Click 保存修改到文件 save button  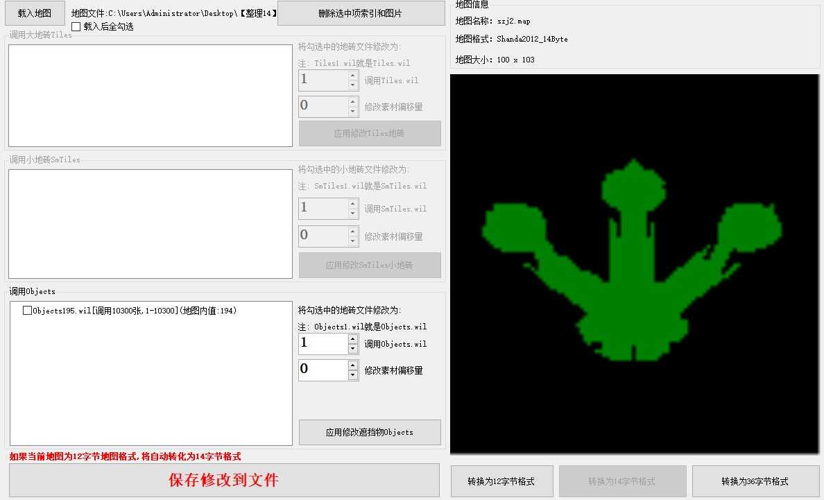click(x=224, y=480)
